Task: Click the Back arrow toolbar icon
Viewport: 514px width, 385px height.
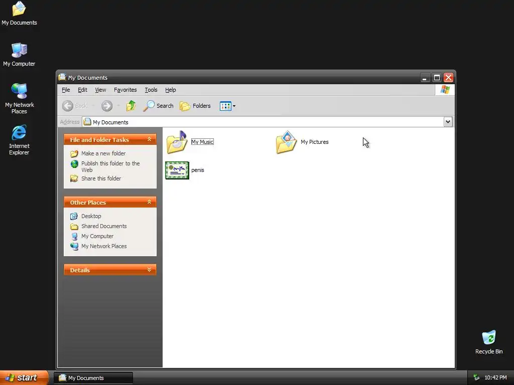Action: click(x=68, y=106)
